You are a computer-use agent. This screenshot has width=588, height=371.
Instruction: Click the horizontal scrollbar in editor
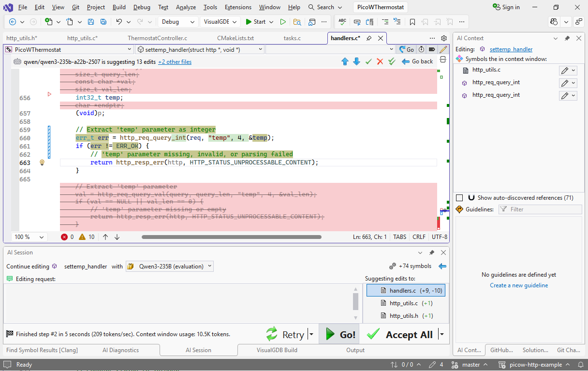(x=231, y=237)
